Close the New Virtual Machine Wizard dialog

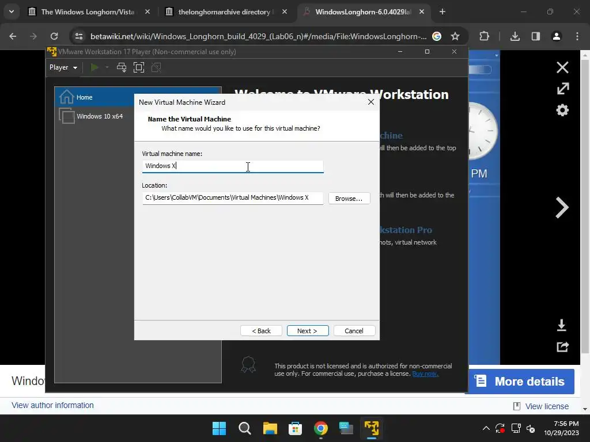pos(371,102)
